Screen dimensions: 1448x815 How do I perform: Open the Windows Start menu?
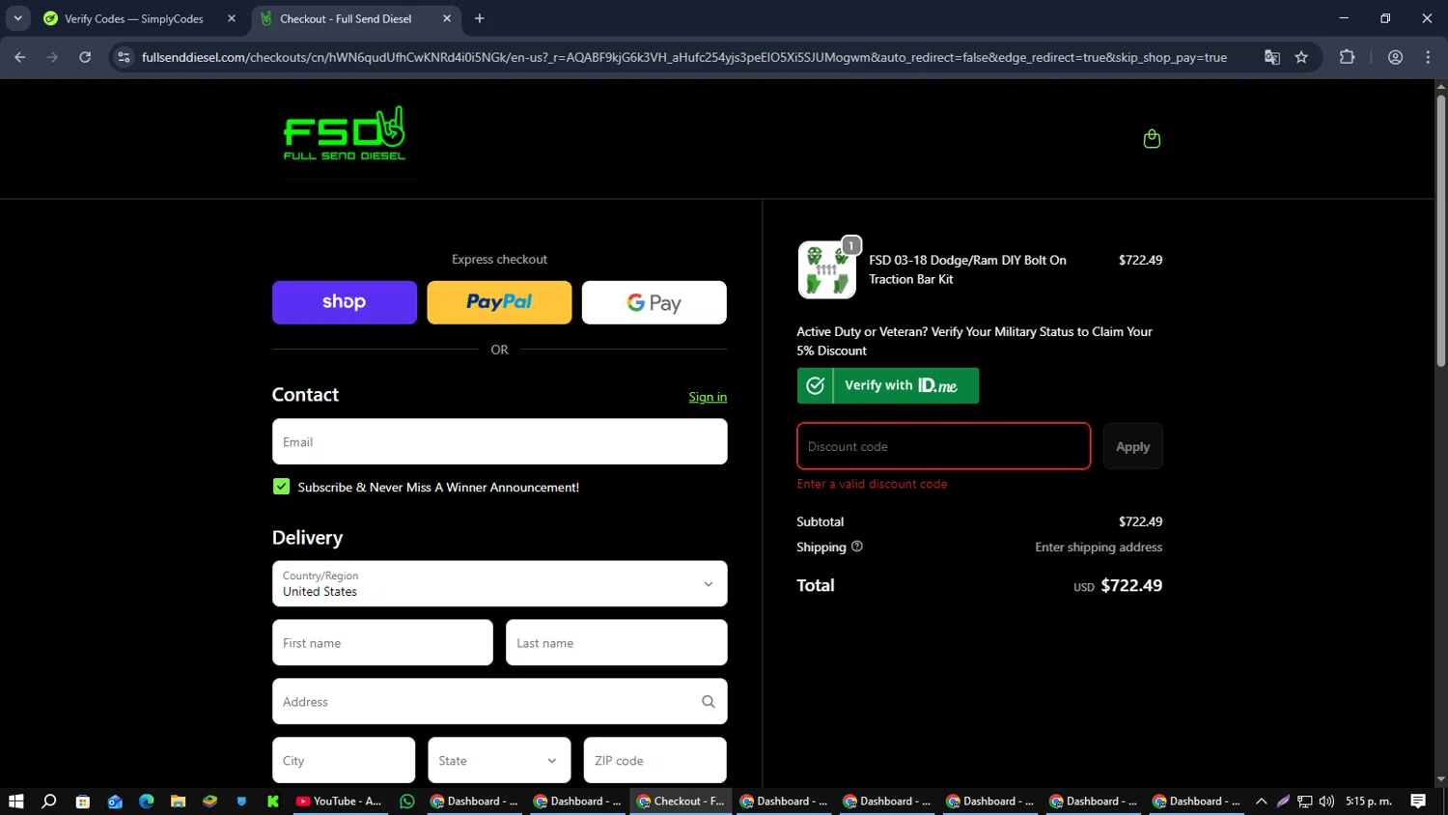[x=15, y=801]
